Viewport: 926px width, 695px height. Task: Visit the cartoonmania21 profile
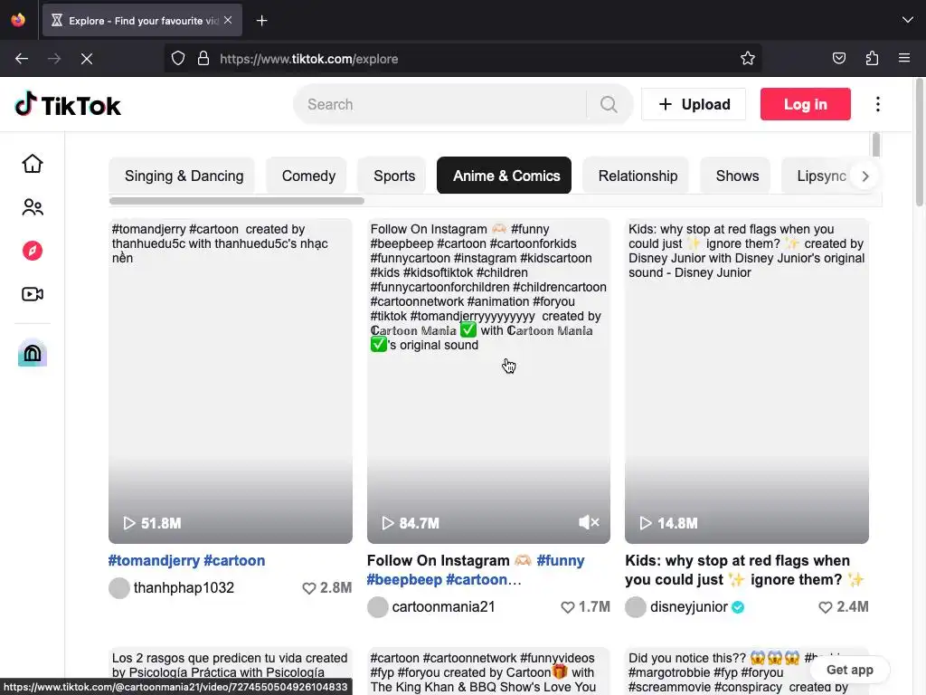tap(443, 606)
